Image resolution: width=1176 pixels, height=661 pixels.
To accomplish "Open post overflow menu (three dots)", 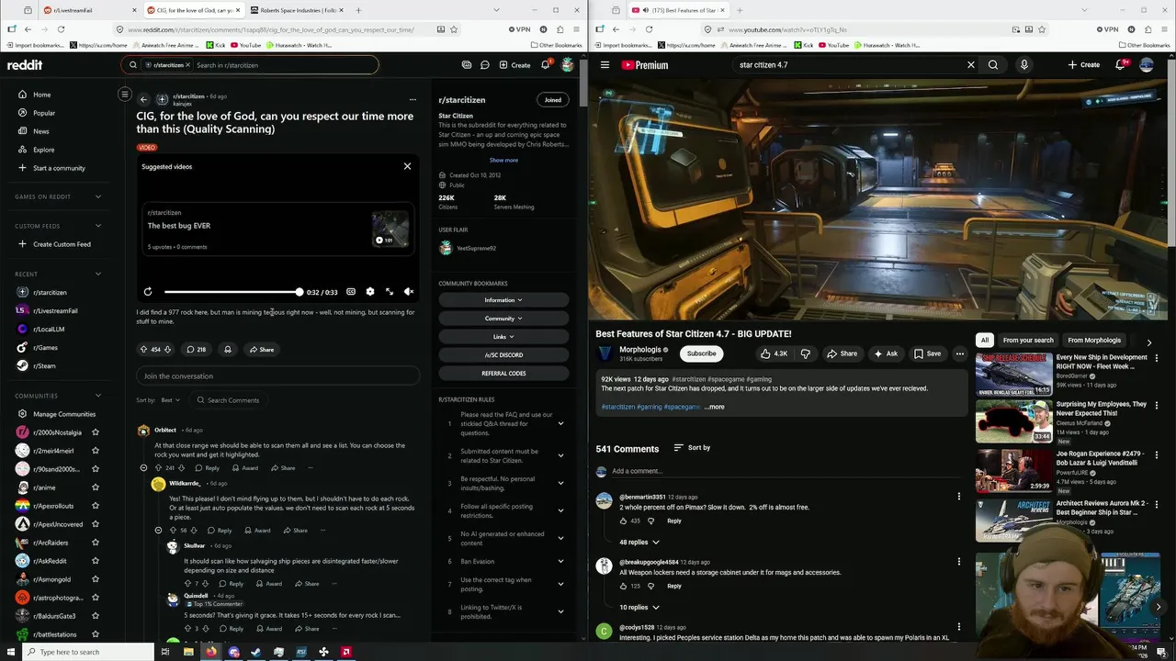I will click(413, 99).
